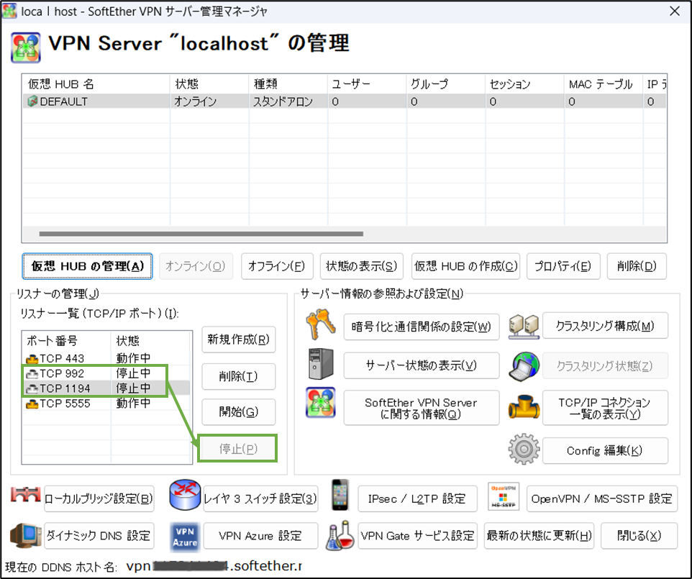Start the listener with 開始(G)
692x579 pixels.
pyautogui.click(x=238, y=412)
